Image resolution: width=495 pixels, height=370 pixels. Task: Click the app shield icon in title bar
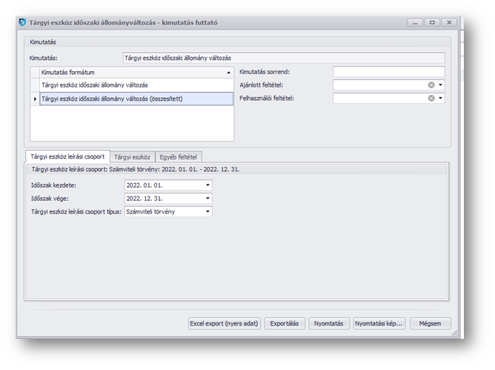point(21,23)
